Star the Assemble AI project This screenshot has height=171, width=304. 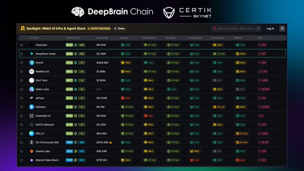point(22,116)
